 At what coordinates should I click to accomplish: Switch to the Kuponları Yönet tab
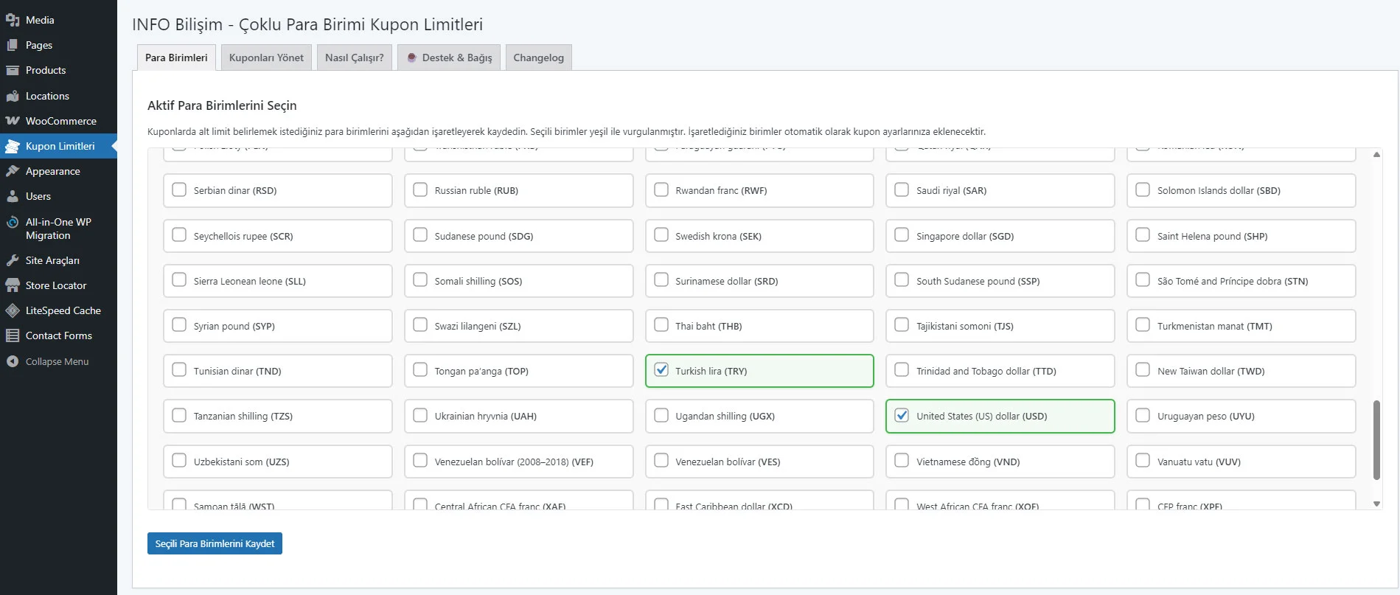(266, 58)
